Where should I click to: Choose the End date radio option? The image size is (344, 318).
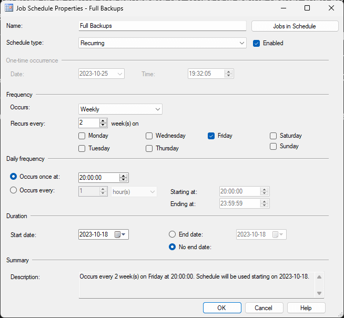[172, 234]
